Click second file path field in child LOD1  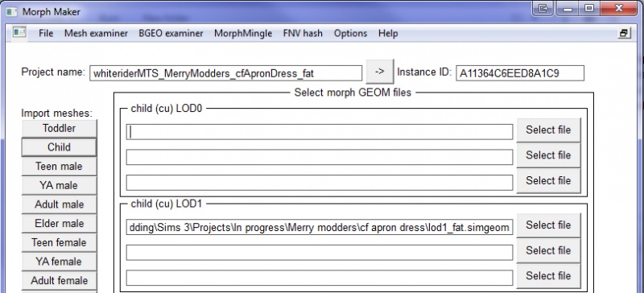320,252
